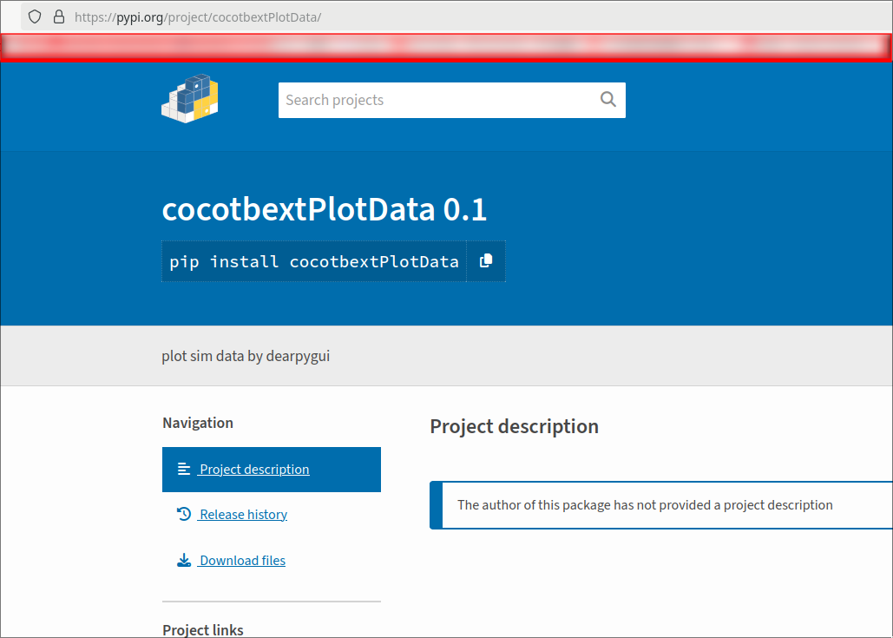
Task: Click the PyPI logo
Action: [190, 99]
